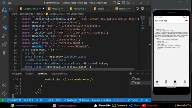Viewport: 192px width, 108px height.
Task: Toggle secondary side bar layout icon
Action: [x=123, y=3]
